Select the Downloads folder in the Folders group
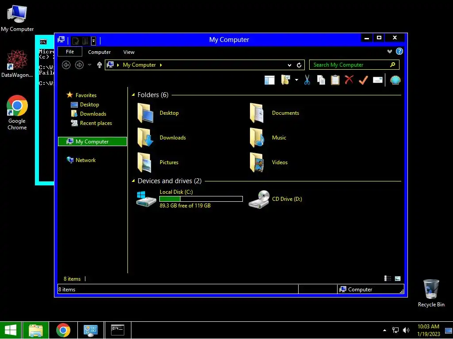Viewport: 453px width, 339px height. click(x=161, y=138)
